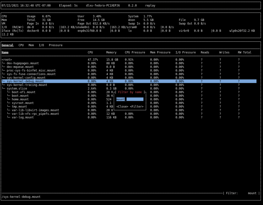The width and height of the screenshot is (263, 205).
Task: Collapse the root cgroup row
Action: pos(7,60)
